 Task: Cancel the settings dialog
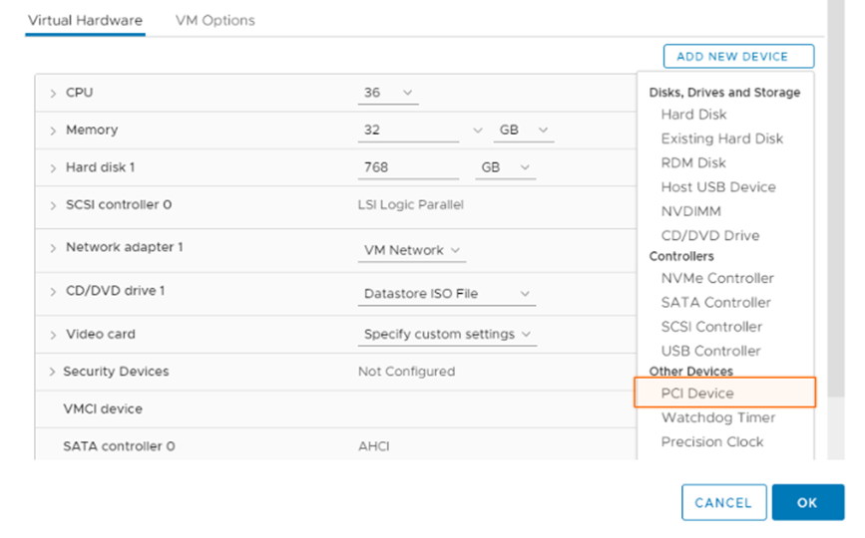723,503
